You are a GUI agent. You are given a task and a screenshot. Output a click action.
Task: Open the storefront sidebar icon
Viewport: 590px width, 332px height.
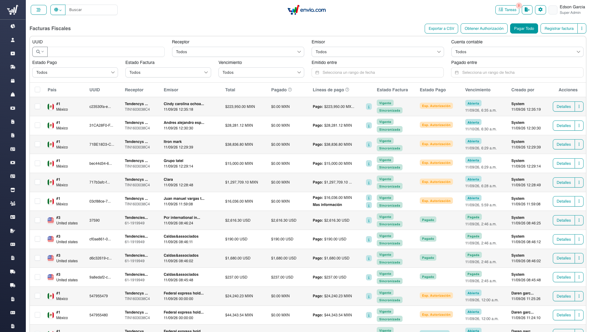13,190
